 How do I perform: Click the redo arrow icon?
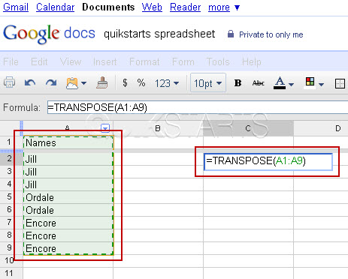tap(51, 82)
